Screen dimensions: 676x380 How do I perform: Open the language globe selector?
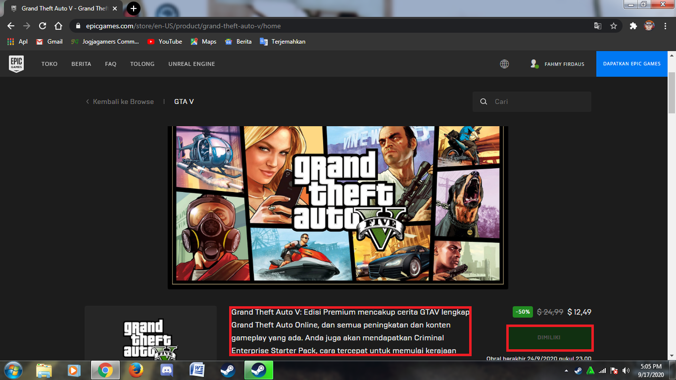(504, 64)
